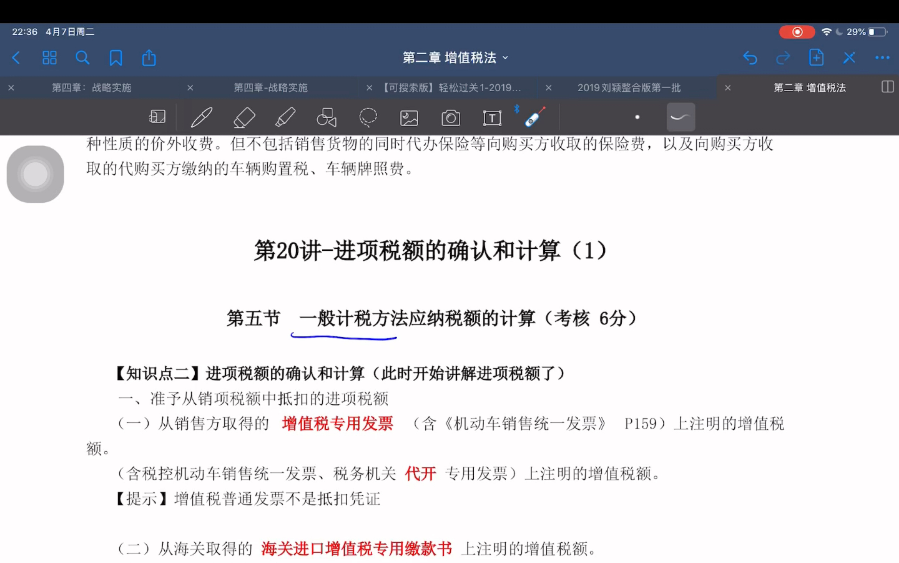
Task: Open the share export icon
Action: click(149, 58)
